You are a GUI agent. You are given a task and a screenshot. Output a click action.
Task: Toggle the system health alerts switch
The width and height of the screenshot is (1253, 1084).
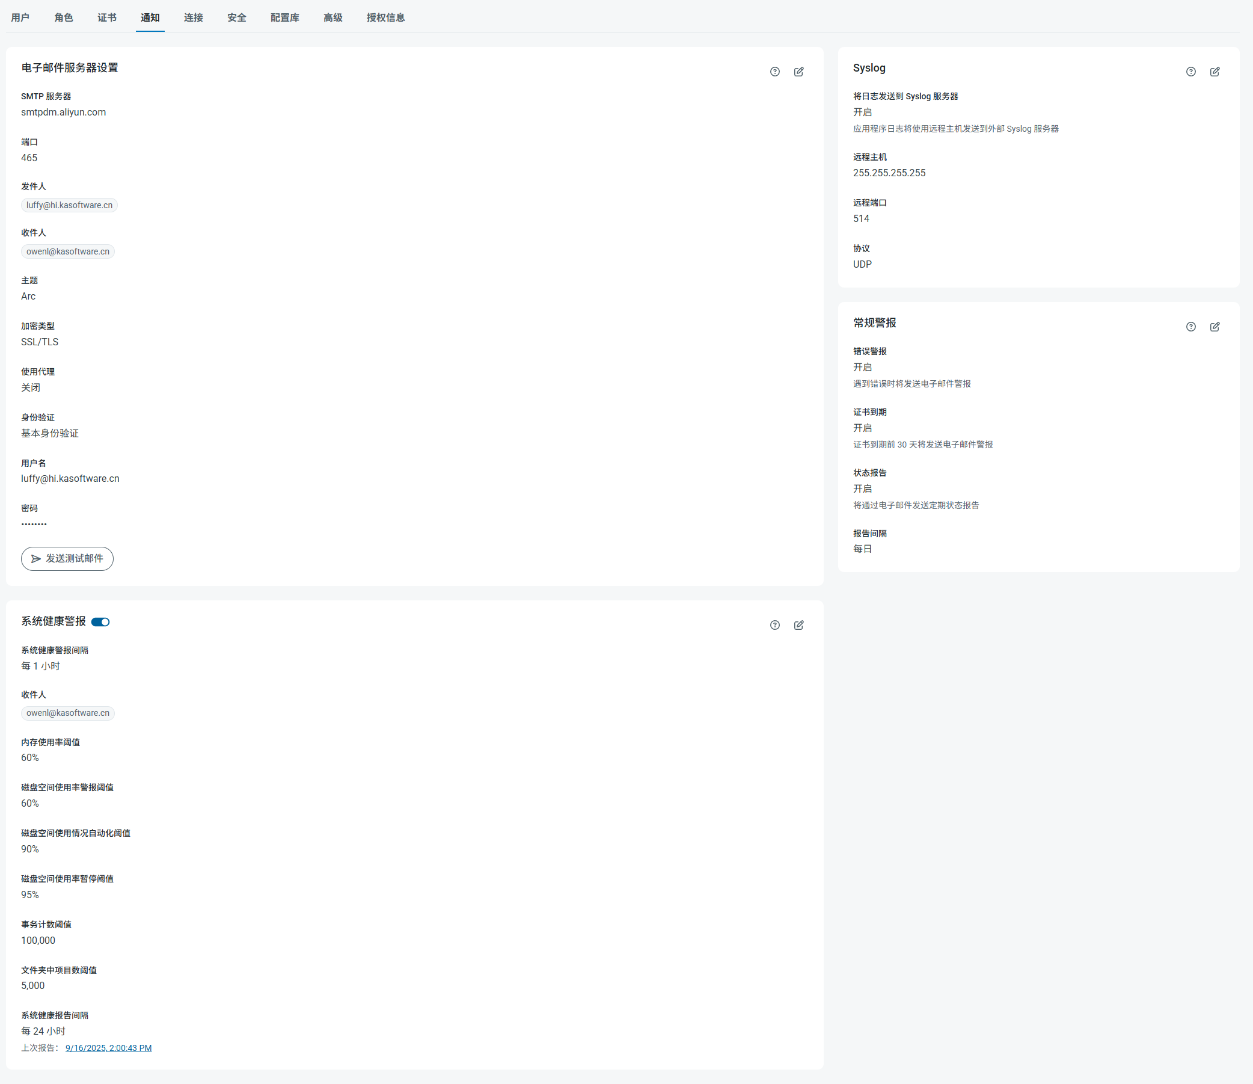[x=100, y=622]
